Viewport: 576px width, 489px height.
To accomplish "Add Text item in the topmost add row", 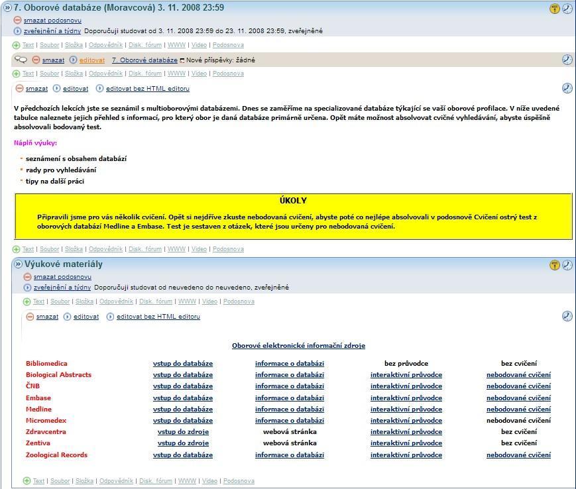I will (28, 45).
